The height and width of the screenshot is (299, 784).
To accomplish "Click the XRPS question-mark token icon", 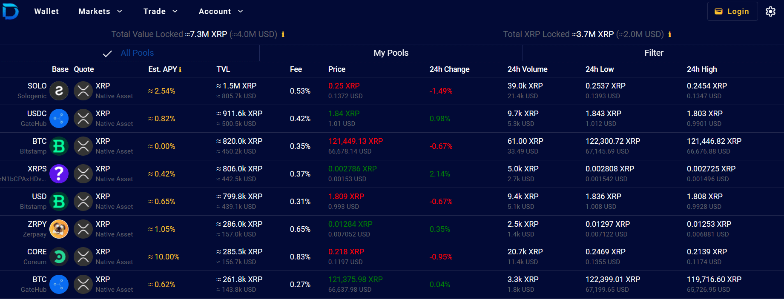I will pyautogui.click(x=59, y=174).
